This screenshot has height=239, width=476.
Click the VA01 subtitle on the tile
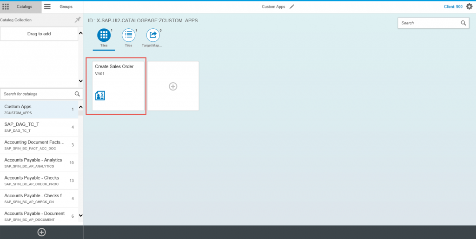pos(99,74)
